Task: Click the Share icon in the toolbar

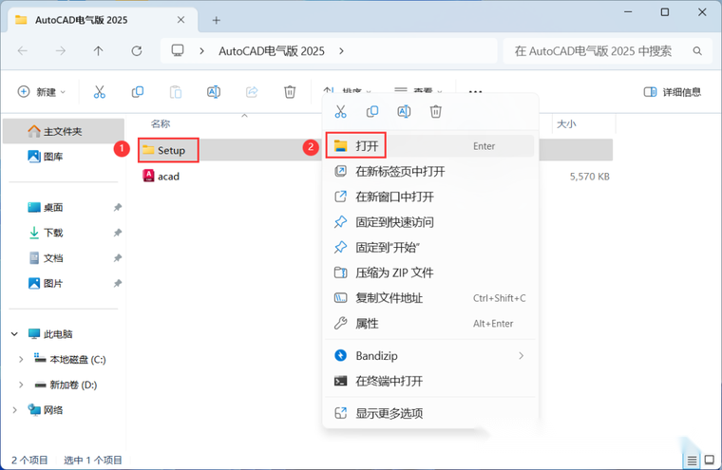Action: click(x=252, y=92)
